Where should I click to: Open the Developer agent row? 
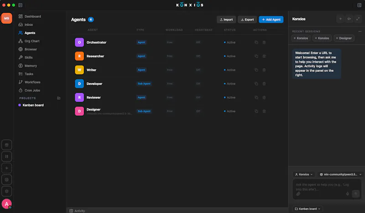coord(177,84)
